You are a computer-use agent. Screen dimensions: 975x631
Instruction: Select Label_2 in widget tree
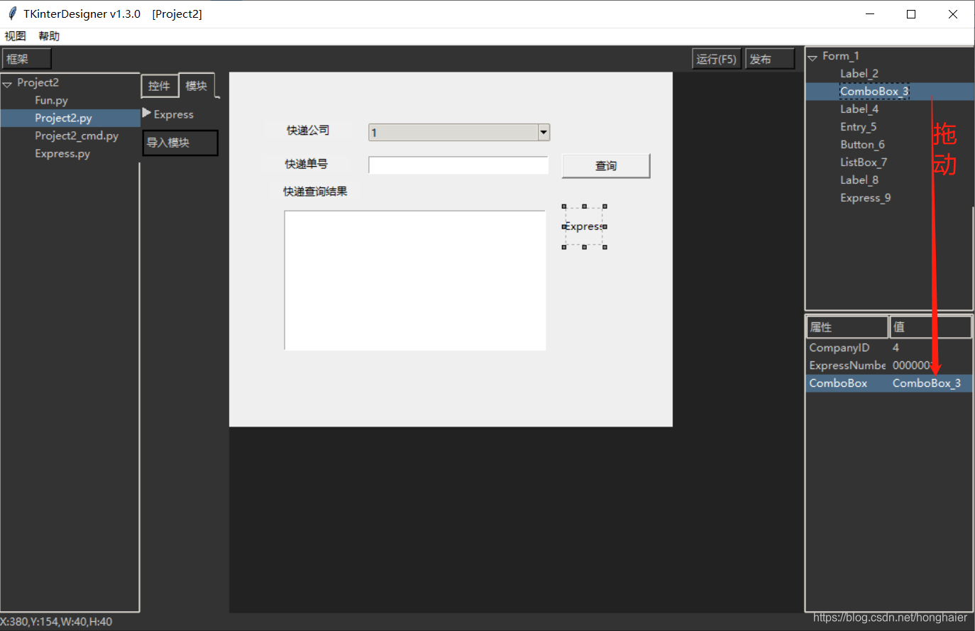point(859,74)
